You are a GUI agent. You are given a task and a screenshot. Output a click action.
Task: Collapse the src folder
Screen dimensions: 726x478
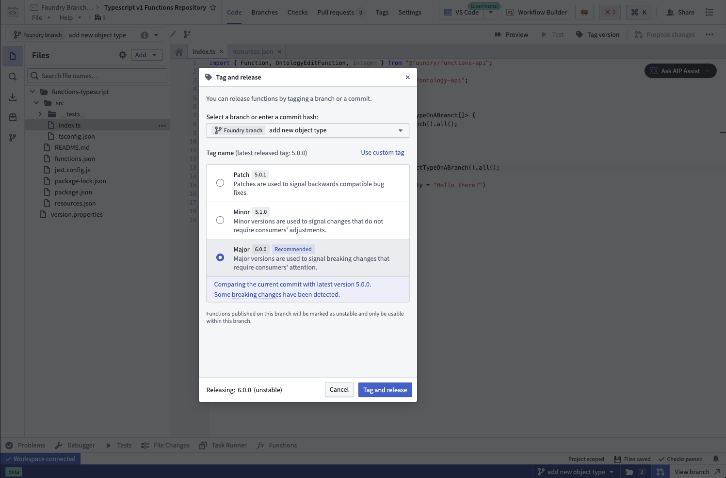[36, 103]
